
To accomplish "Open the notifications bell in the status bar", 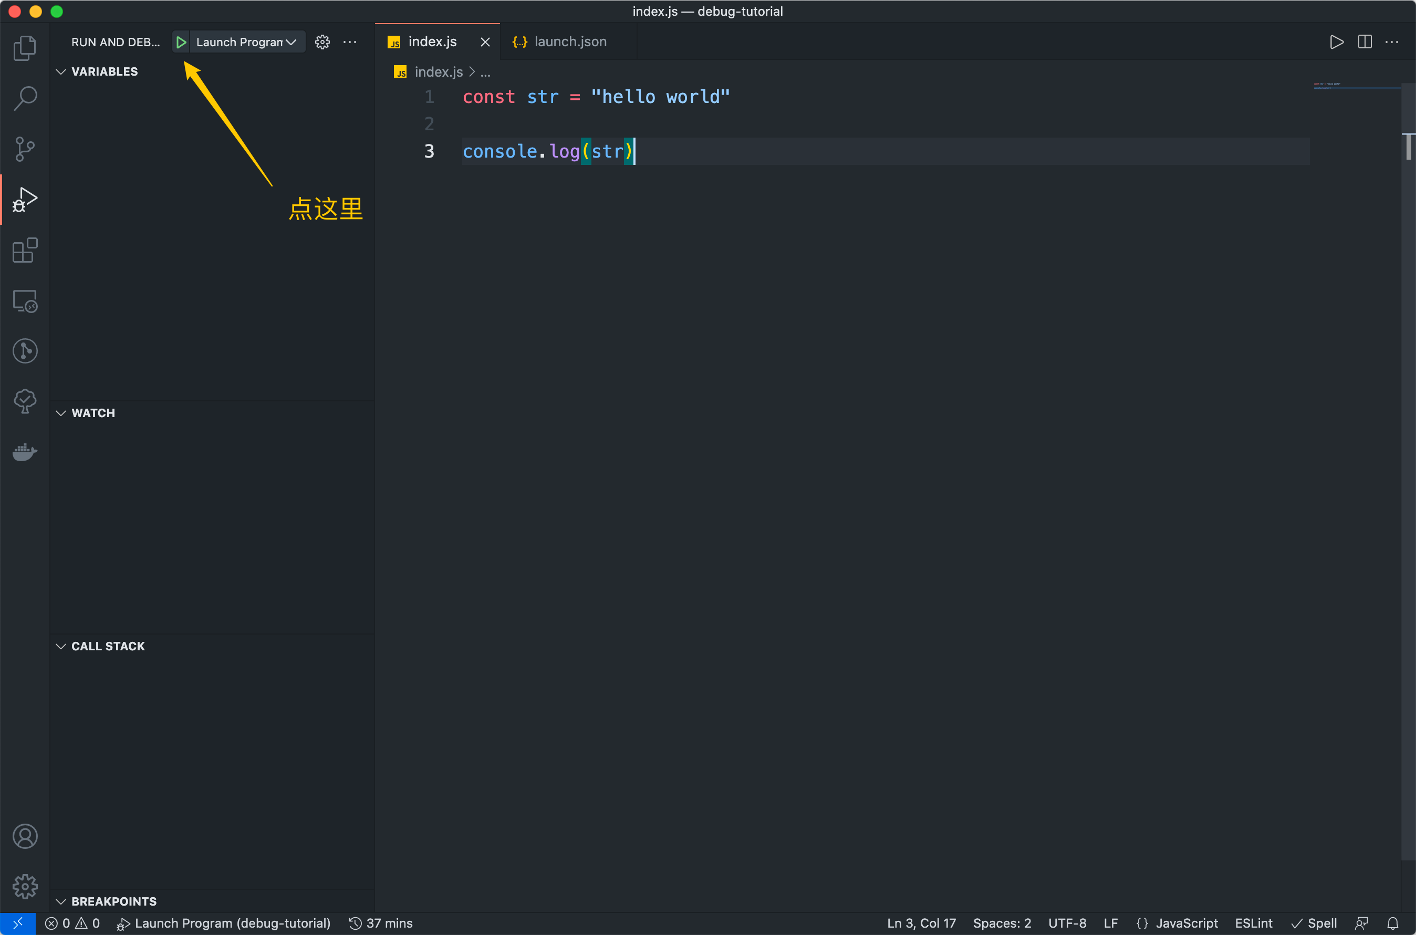I will 1392,923.
